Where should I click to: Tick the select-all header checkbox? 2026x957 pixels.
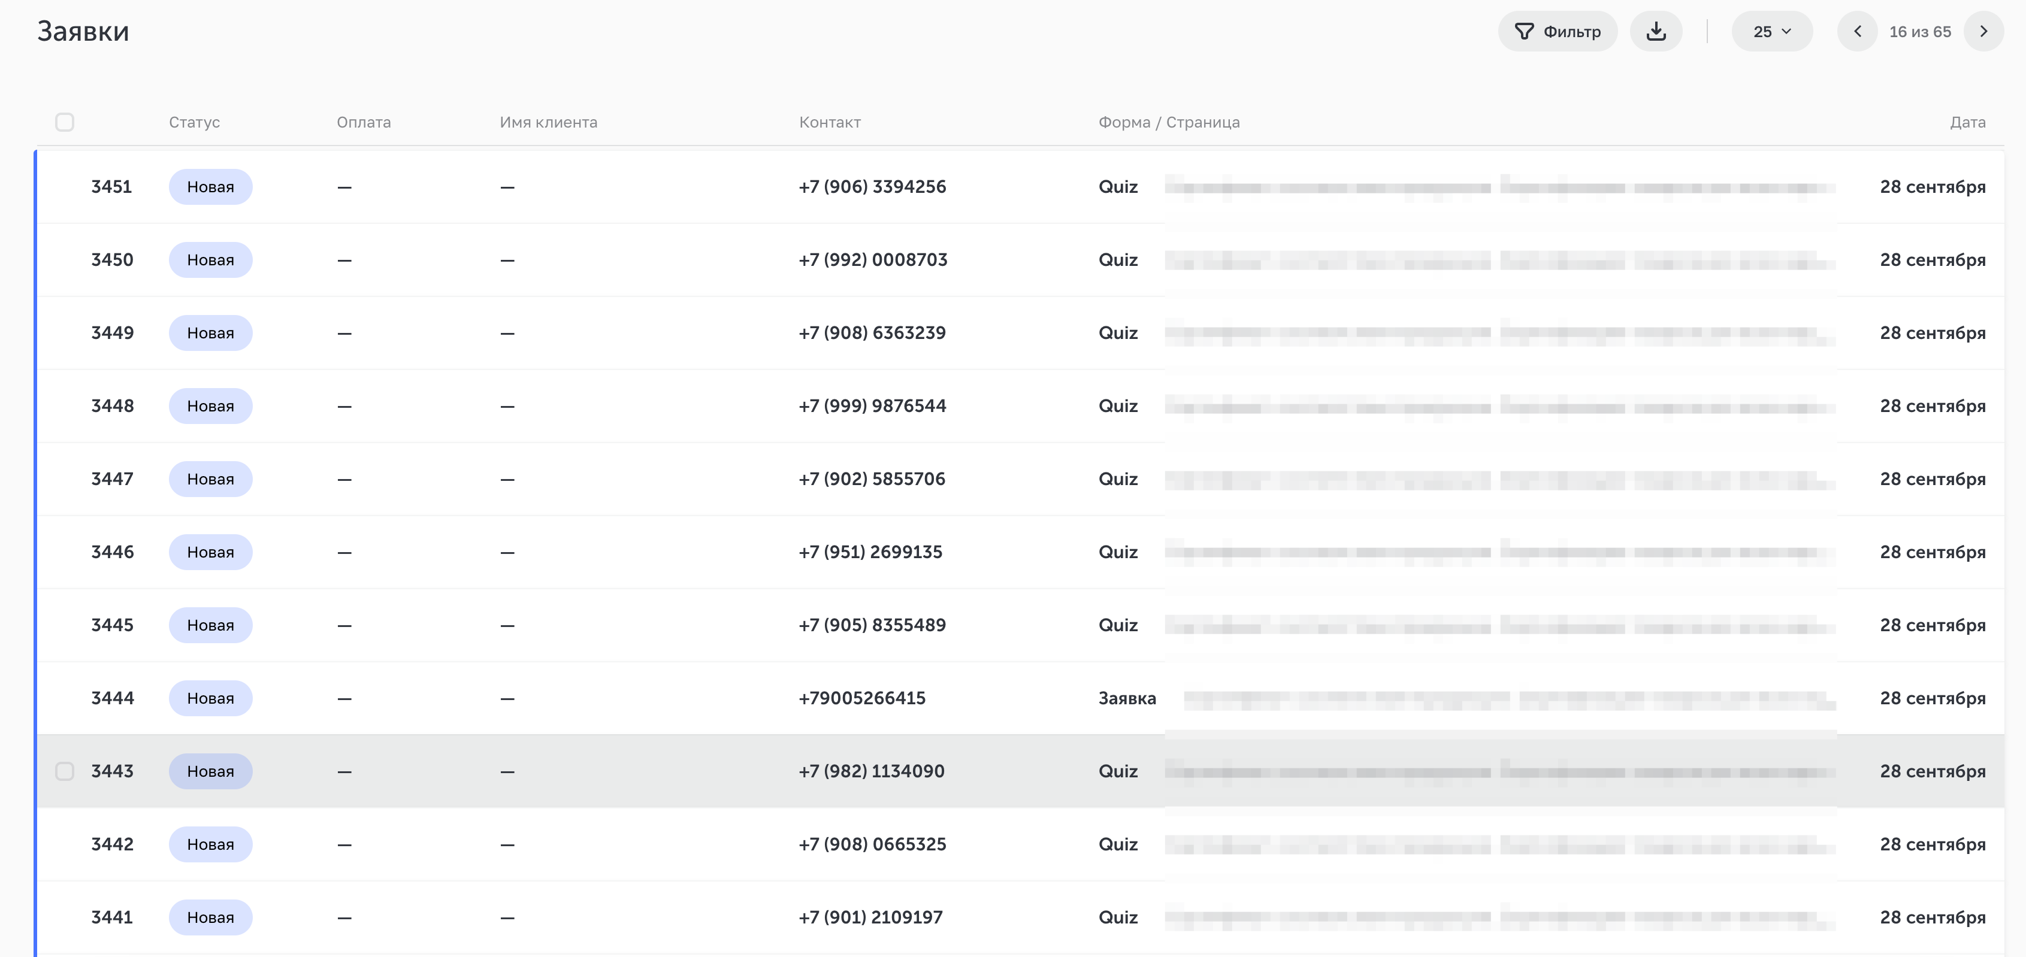coord(65,122)
